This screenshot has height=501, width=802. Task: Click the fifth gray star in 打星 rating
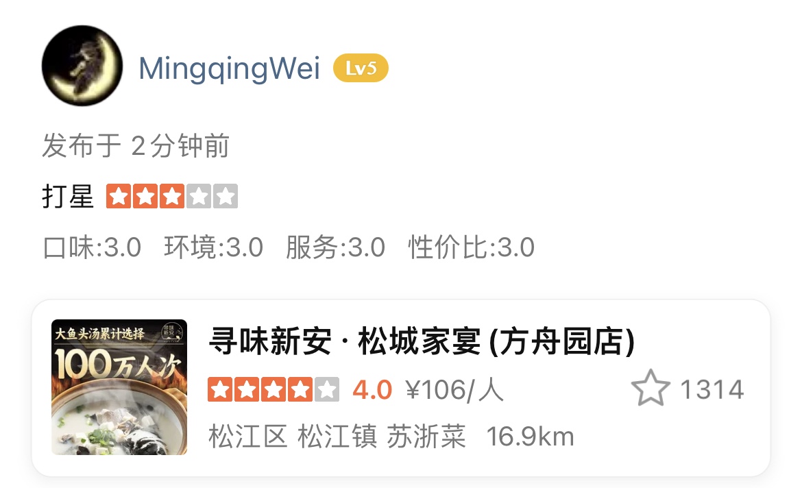(226, 196)
